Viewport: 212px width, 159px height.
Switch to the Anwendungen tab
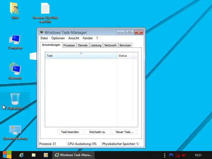(x=51, y=45)
